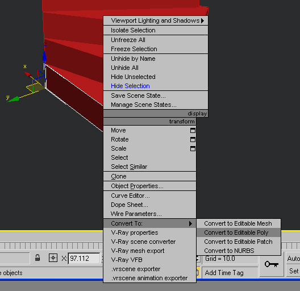Viewport: 300px width, 291px height.
Task: Click the Auto Key button
Action: point(293,259)
